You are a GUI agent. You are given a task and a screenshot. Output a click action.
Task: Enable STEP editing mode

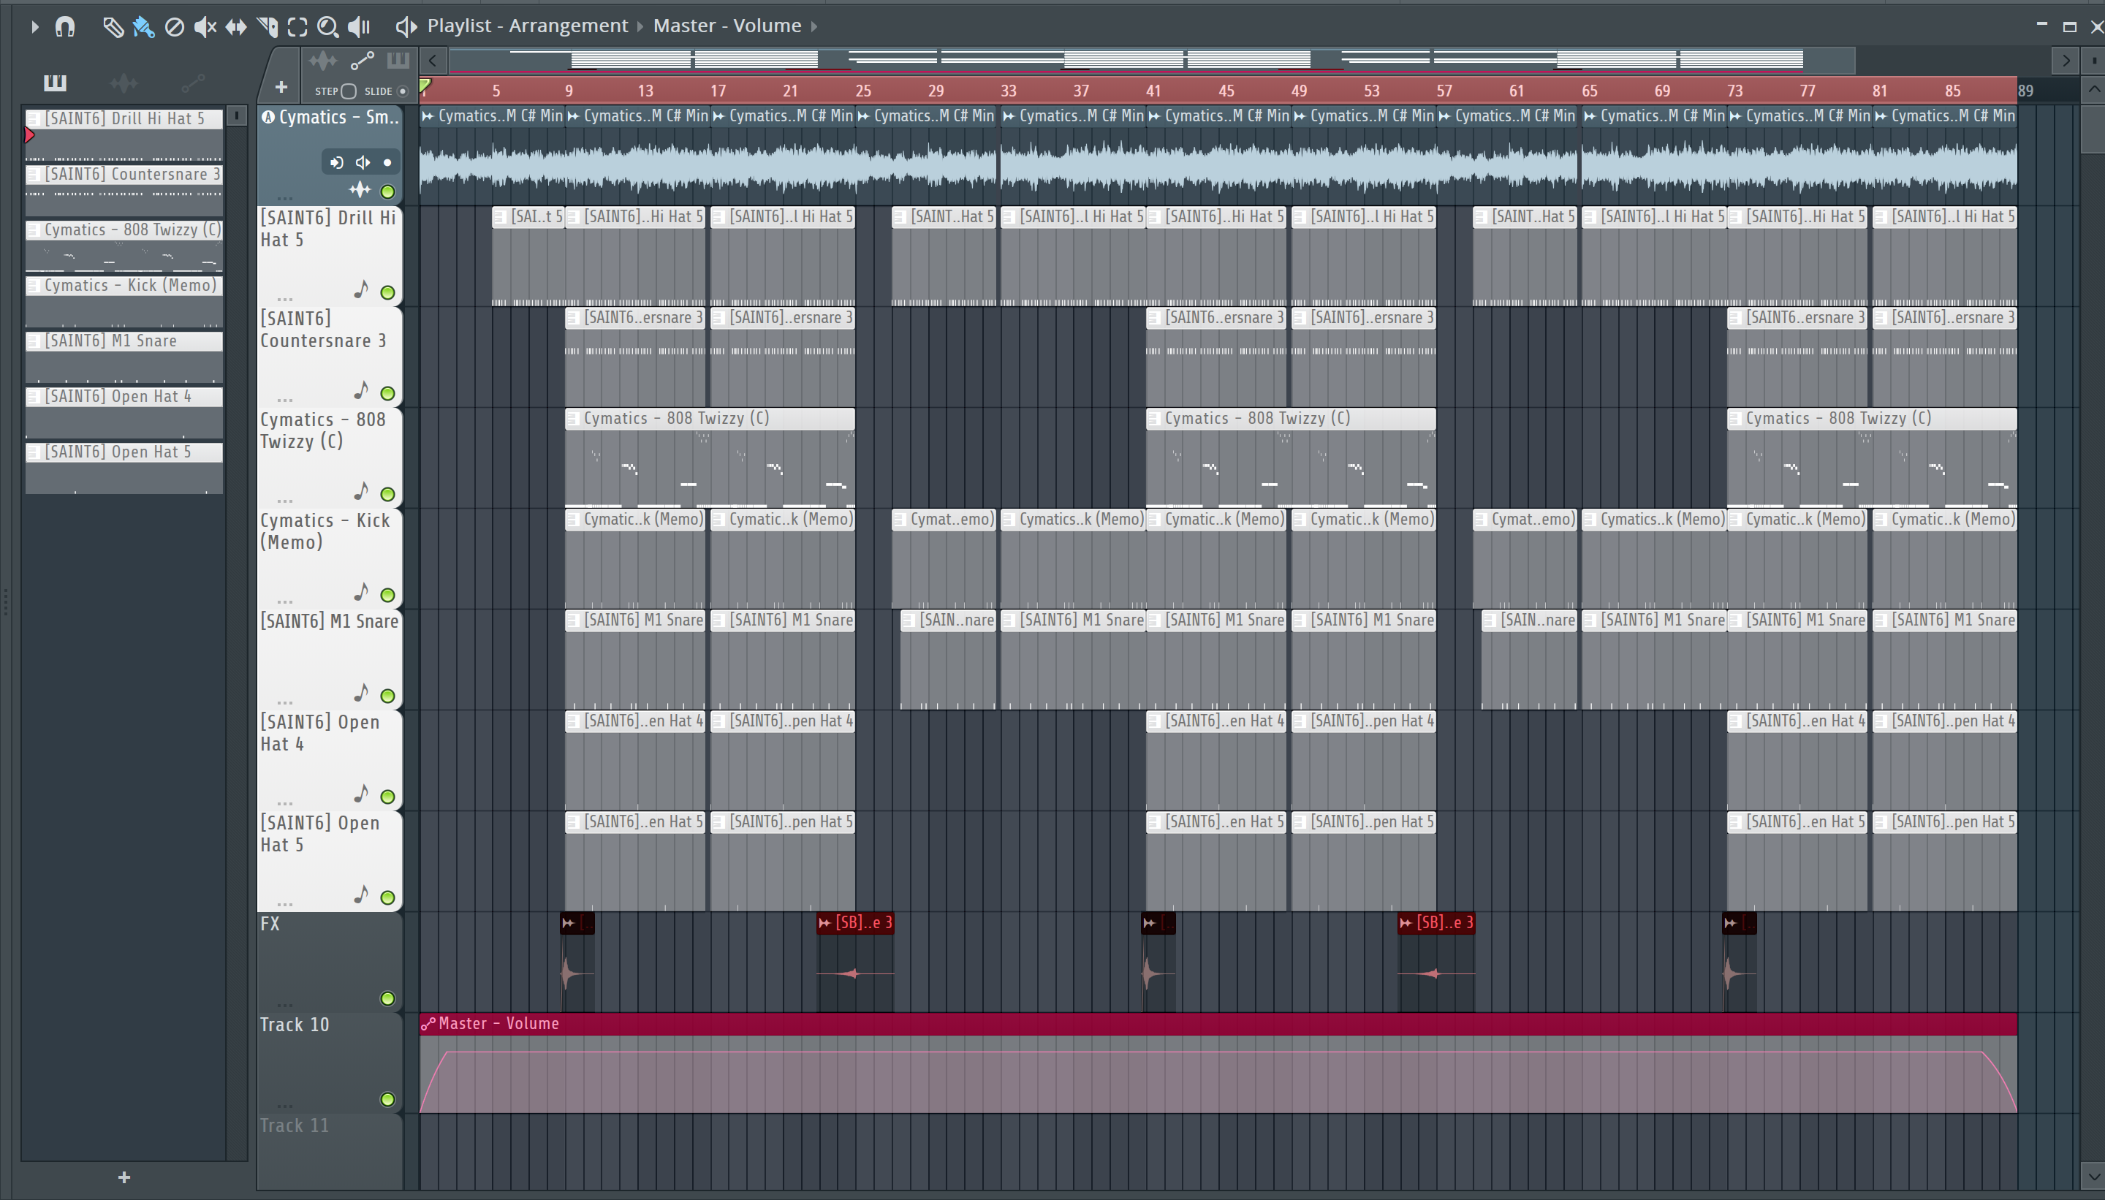click(x=348, y=91)
